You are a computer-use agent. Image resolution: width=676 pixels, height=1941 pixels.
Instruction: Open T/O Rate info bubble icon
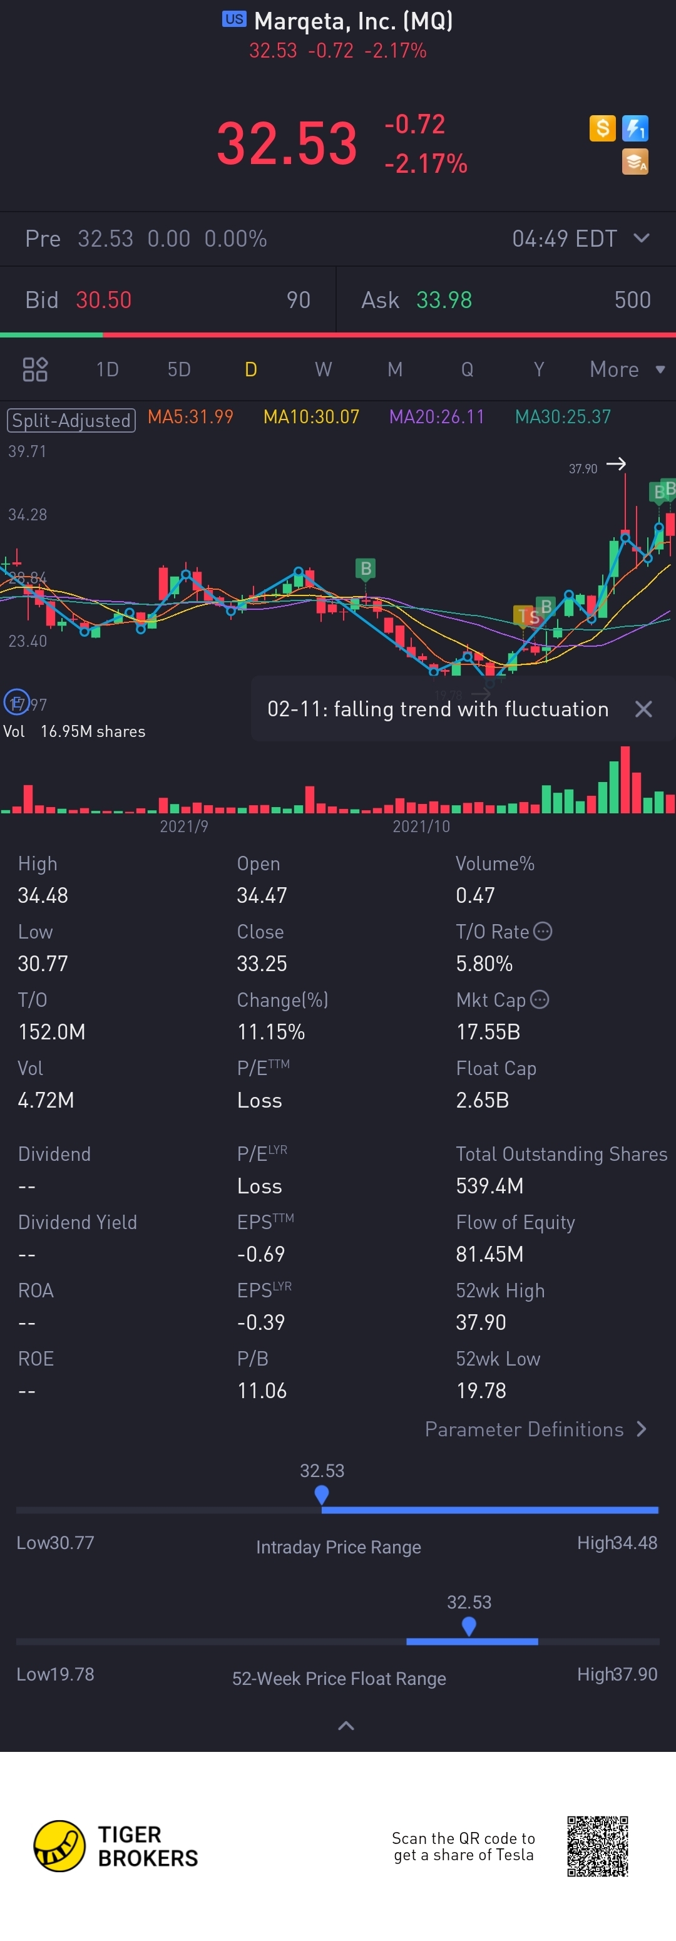click(543, 931)
